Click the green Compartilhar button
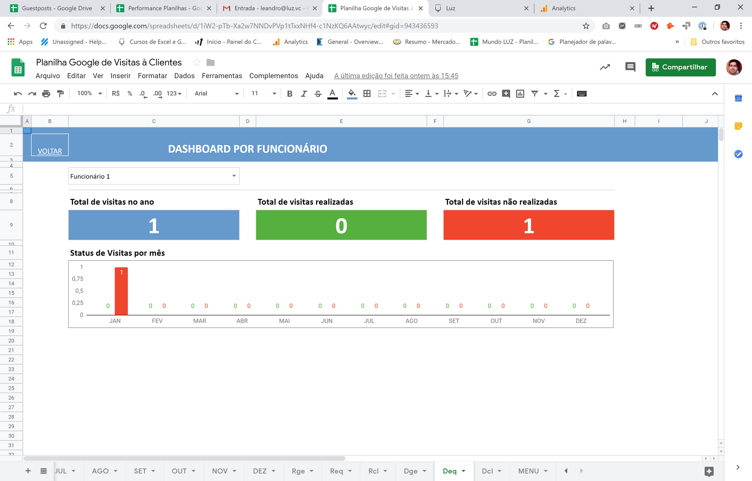Viewport: 752px width, 481px height. tap(680, 67)
